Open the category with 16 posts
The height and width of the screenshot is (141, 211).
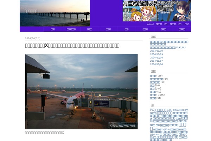point(152,86)
